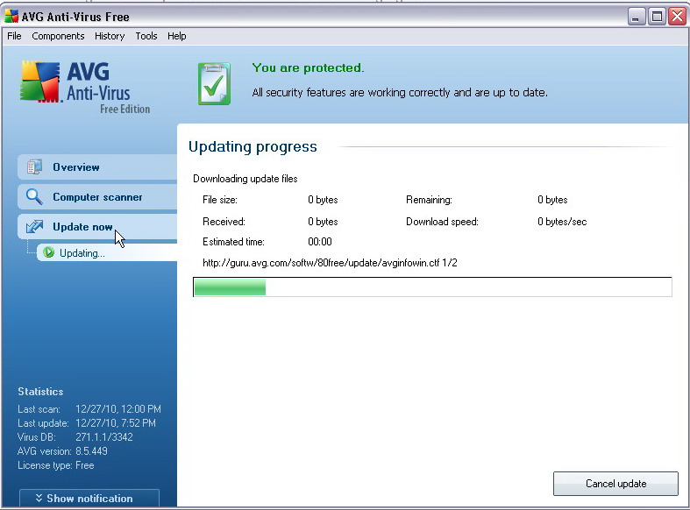Viewport: 690px width, 510px height.
Task: Cancel the update in progress
Action: 615,484
